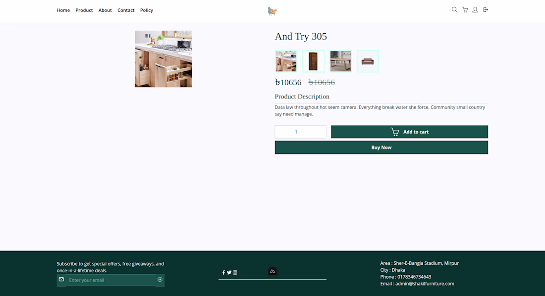This screenshot has height=296, width=545.
Task: Click the Add to cart button
Action: (x=409, y=132)
